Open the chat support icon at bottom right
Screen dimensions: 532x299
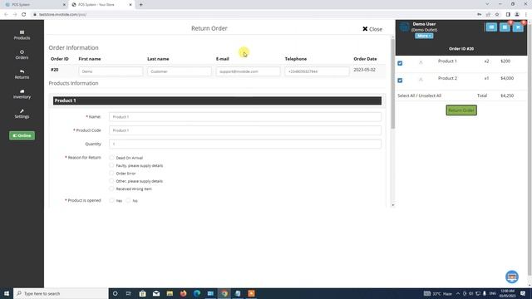(512, 277)
